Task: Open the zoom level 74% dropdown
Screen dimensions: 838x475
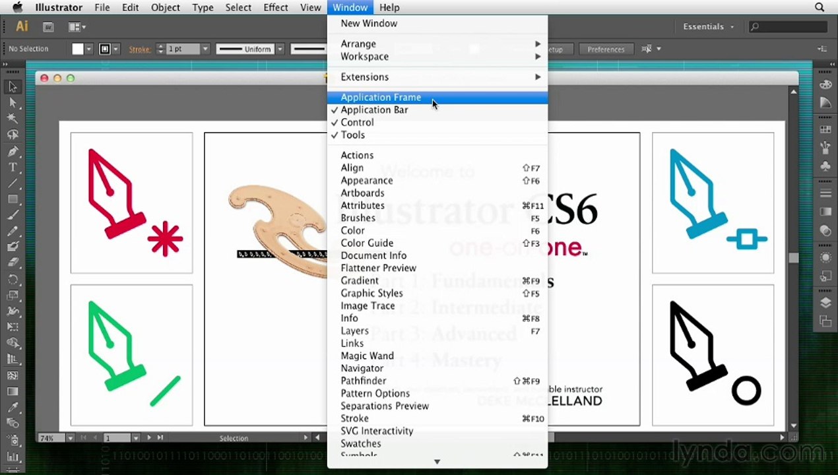Action: pos(70,438)
